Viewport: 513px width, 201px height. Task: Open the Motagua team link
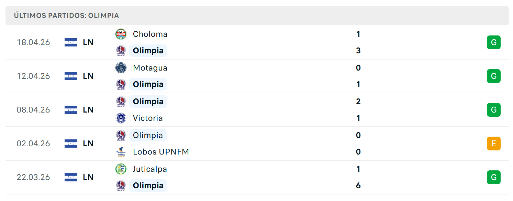click(x=150, y=68)
